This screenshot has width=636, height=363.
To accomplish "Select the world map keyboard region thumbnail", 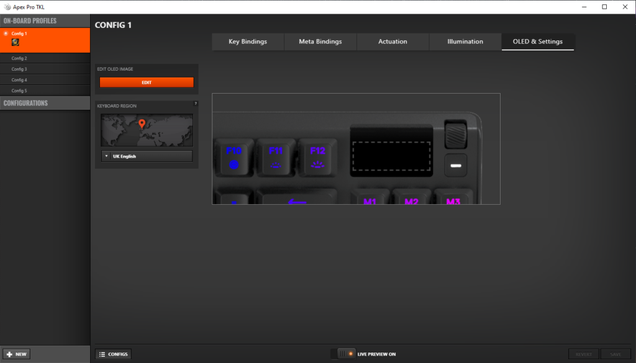I will pos(147,130).
